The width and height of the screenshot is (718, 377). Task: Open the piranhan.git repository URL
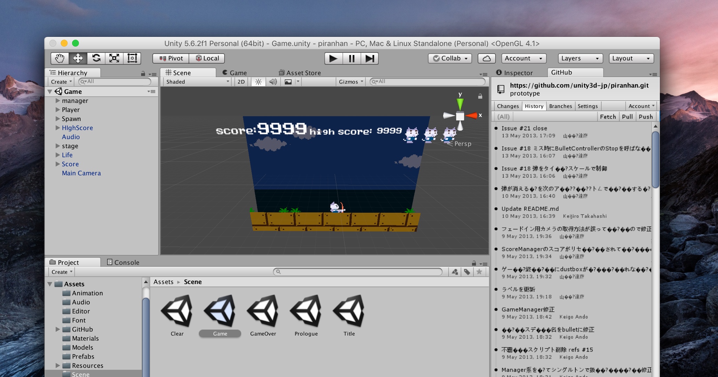tap(579, 86)
